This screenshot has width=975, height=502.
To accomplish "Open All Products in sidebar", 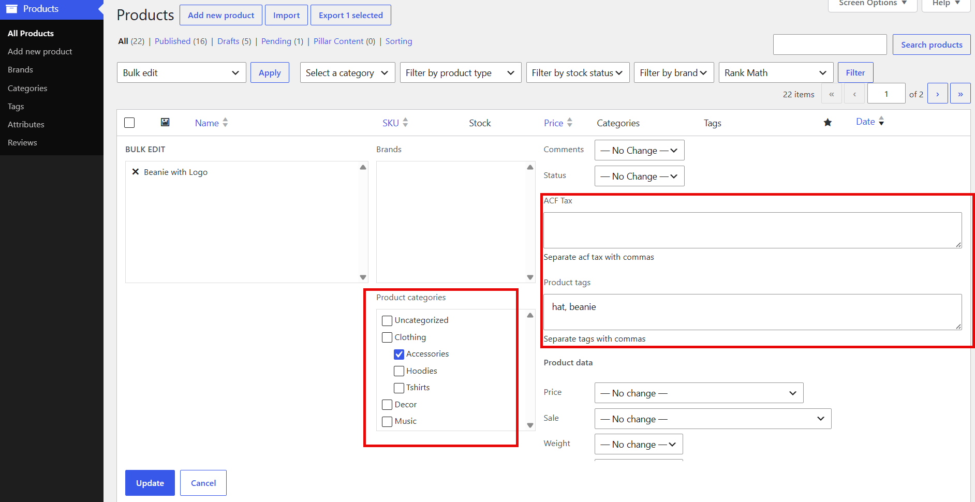I will pos(31,33).
